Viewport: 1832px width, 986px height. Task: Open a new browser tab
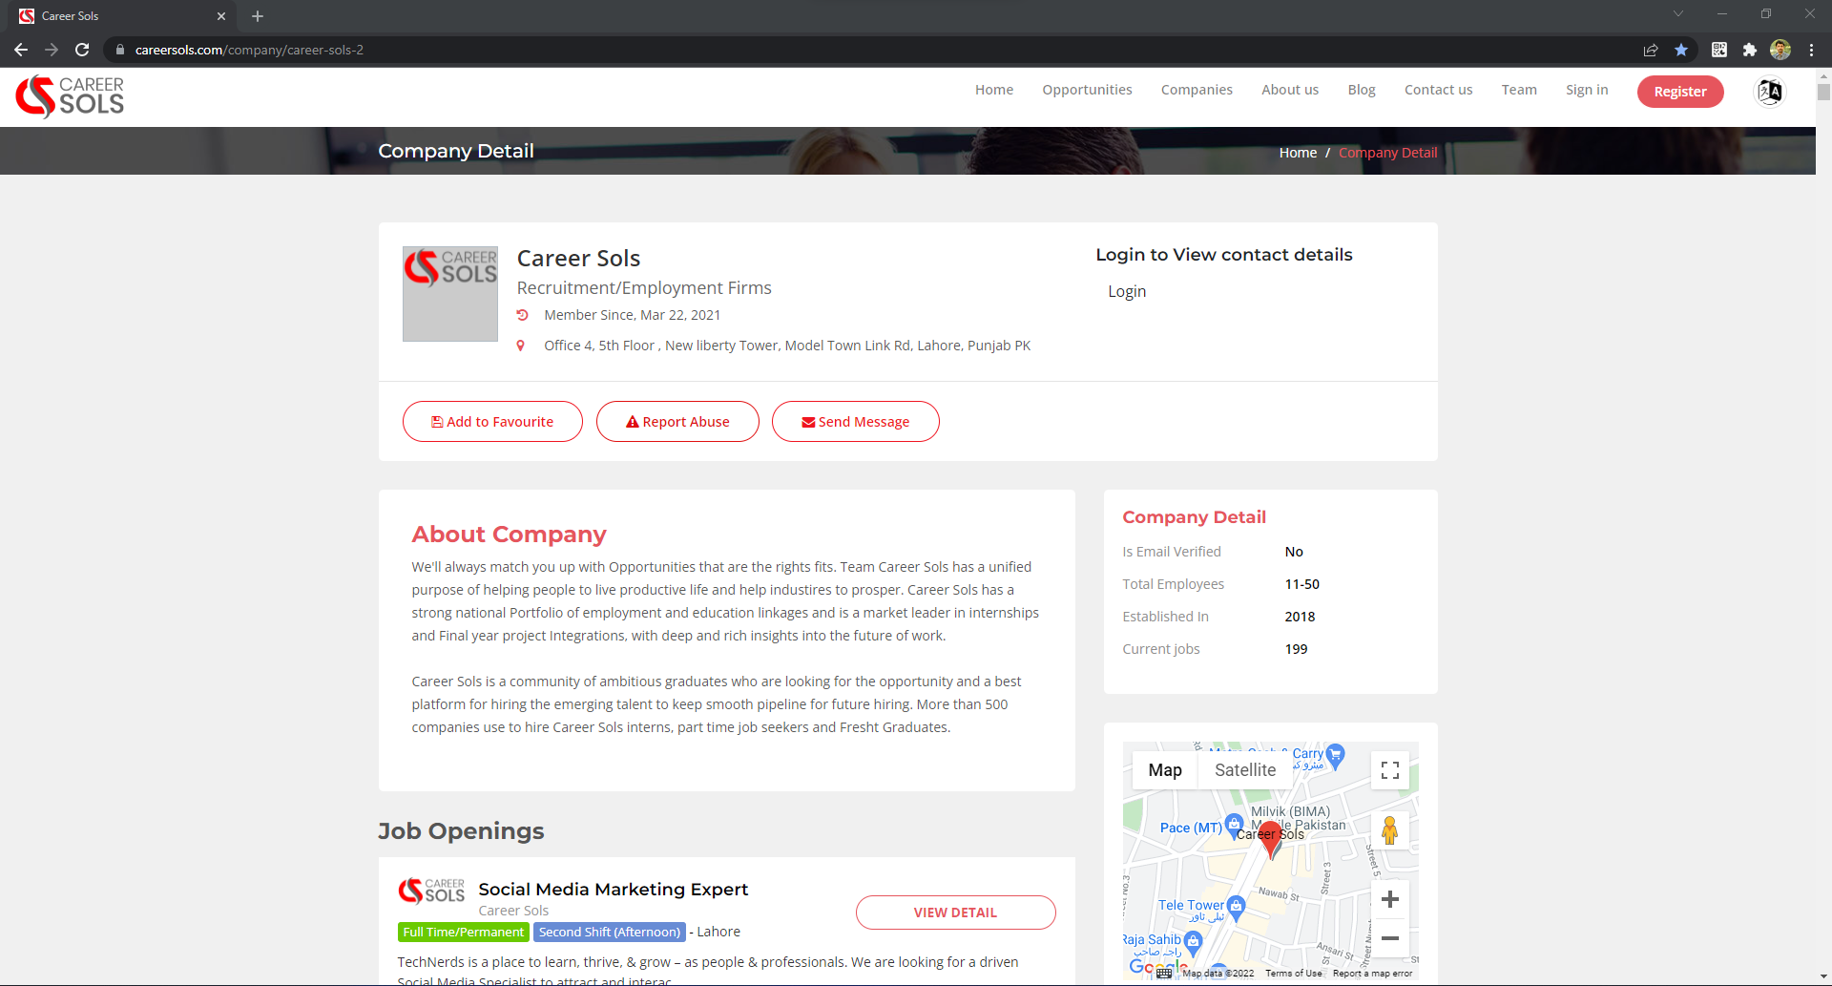tap(258, 16)
